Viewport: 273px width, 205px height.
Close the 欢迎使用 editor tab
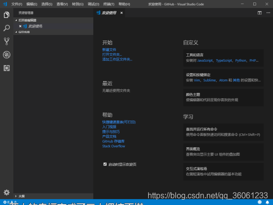tap(121, 13)
